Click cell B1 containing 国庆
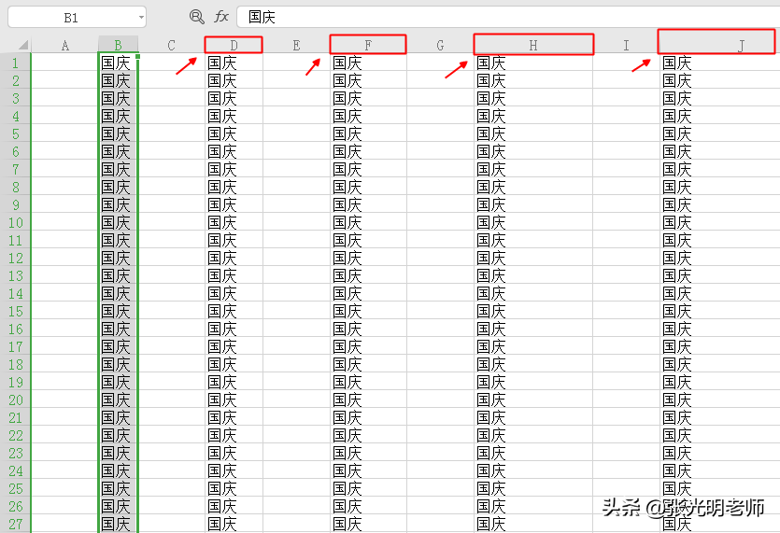The image size is (780, 533). (118, 63)
